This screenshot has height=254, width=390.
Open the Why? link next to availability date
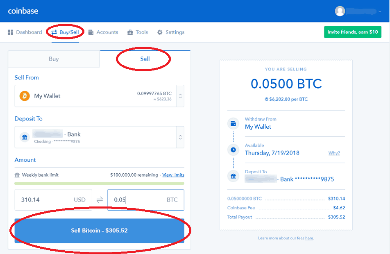pyautogui.click(x=334, y=153)
